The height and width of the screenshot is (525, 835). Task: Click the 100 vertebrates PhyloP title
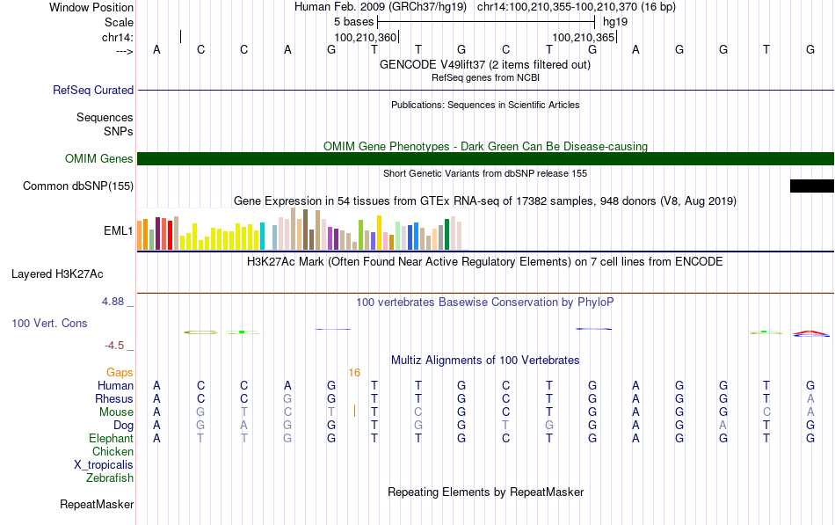coord(484,303)
